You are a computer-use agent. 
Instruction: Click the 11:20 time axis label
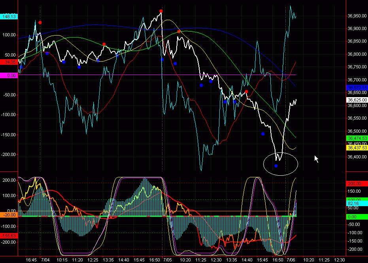77,260
